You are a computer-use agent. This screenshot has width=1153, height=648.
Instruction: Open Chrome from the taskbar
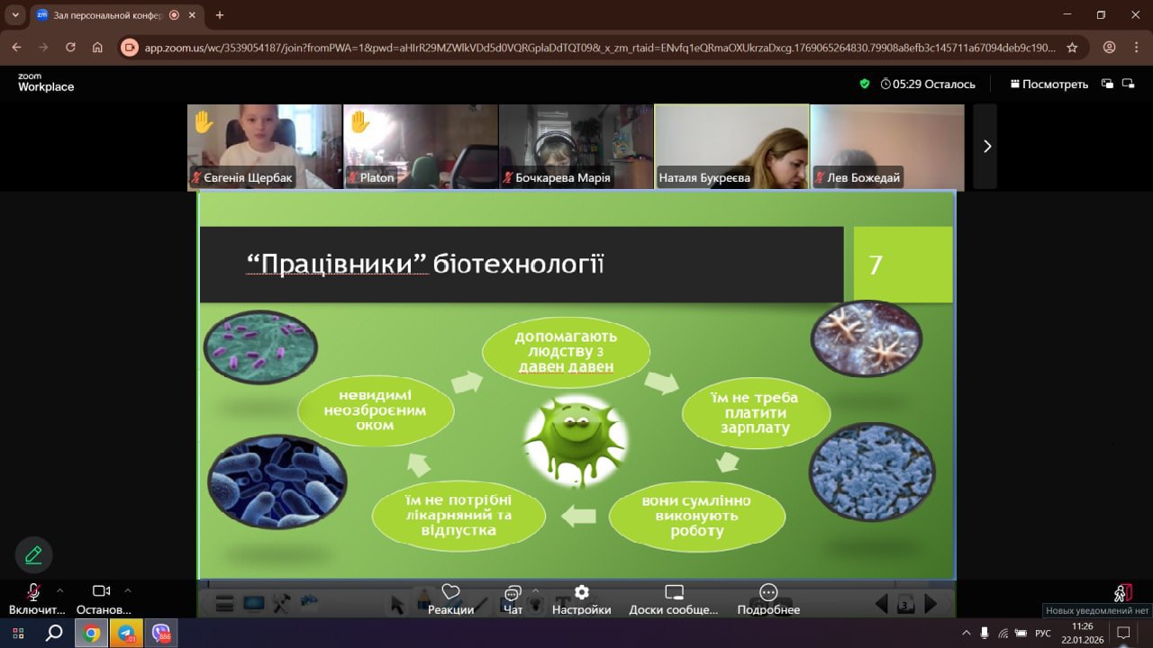(x=91, y=634)
